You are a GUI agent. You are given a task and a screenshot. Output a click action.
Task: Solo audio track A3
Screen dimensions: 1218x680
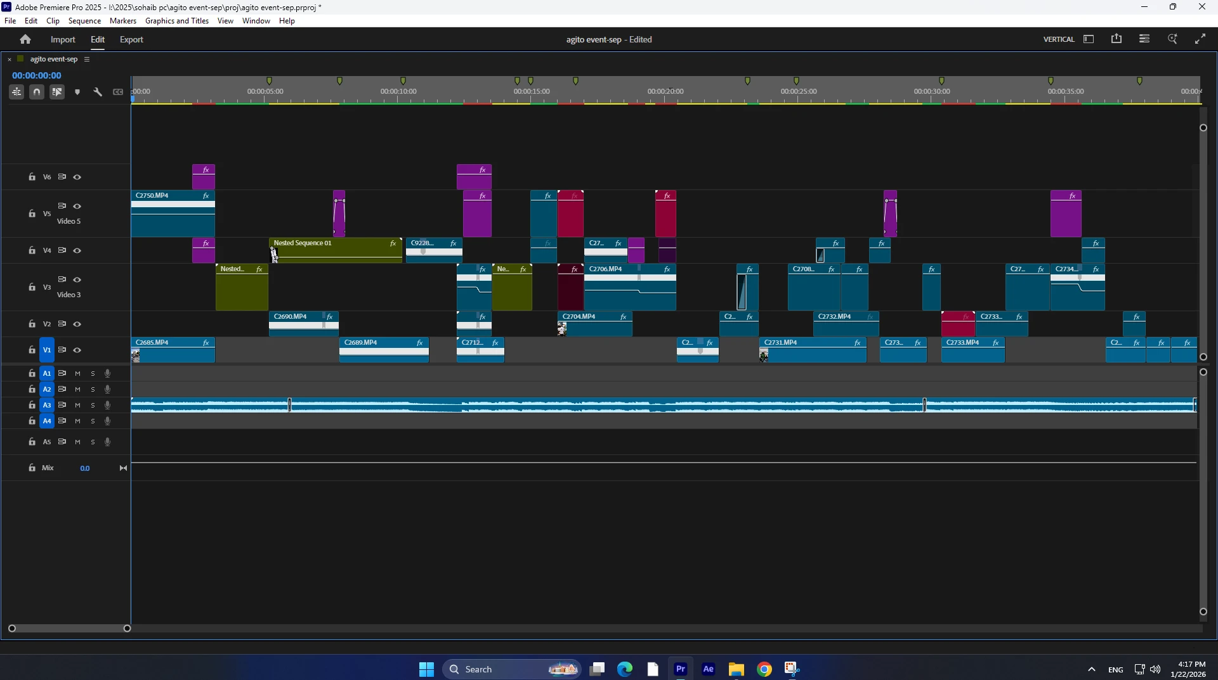93,405
